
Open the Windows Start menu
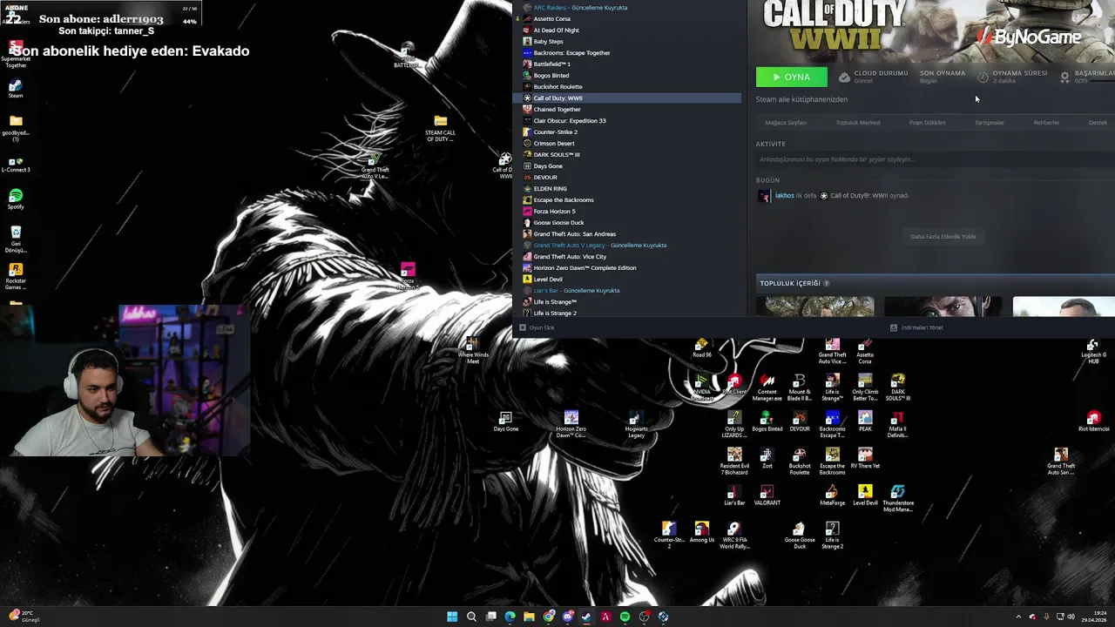click(x=452, y=617)
